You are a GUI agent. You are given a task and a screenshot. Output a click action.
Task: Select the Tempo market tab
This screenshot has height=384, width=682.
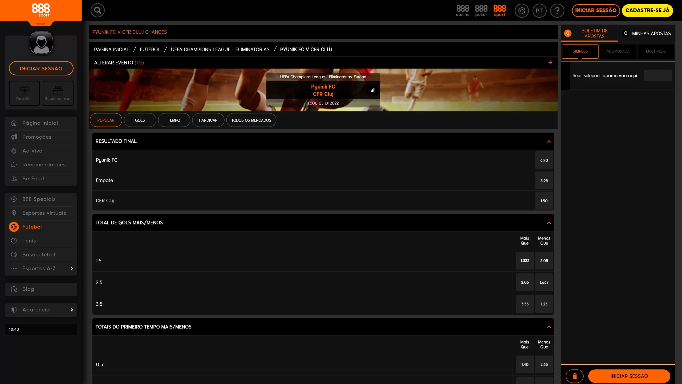pyautogui.click(x=174, y=120)
